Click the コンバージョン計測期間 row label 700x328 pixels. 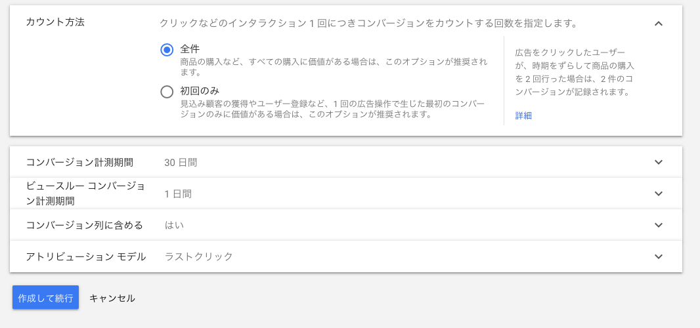(79, 162)
